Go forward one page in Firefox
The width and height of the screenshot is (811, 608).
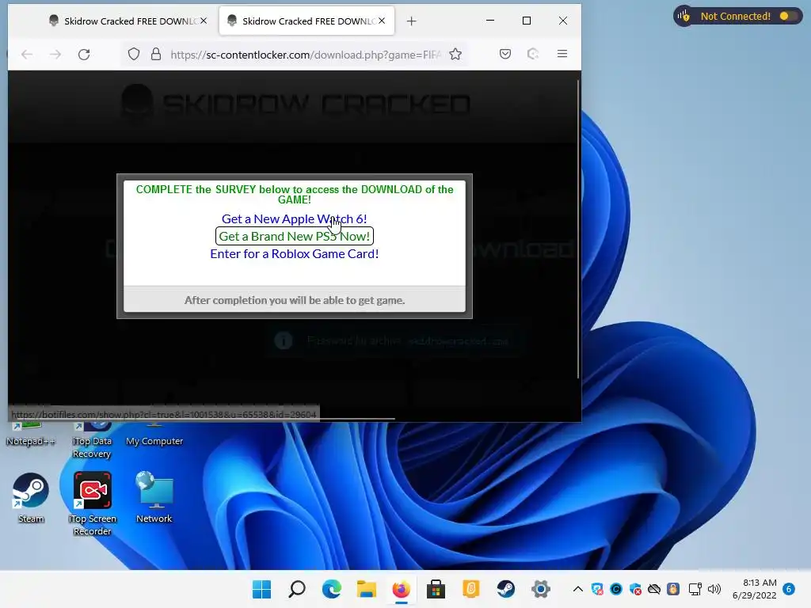coord(55,55)
